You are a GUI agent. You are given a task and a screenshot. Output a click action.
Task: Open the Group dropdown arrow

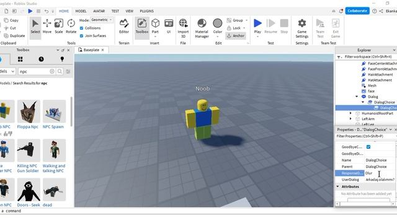(x=246, y=20)
